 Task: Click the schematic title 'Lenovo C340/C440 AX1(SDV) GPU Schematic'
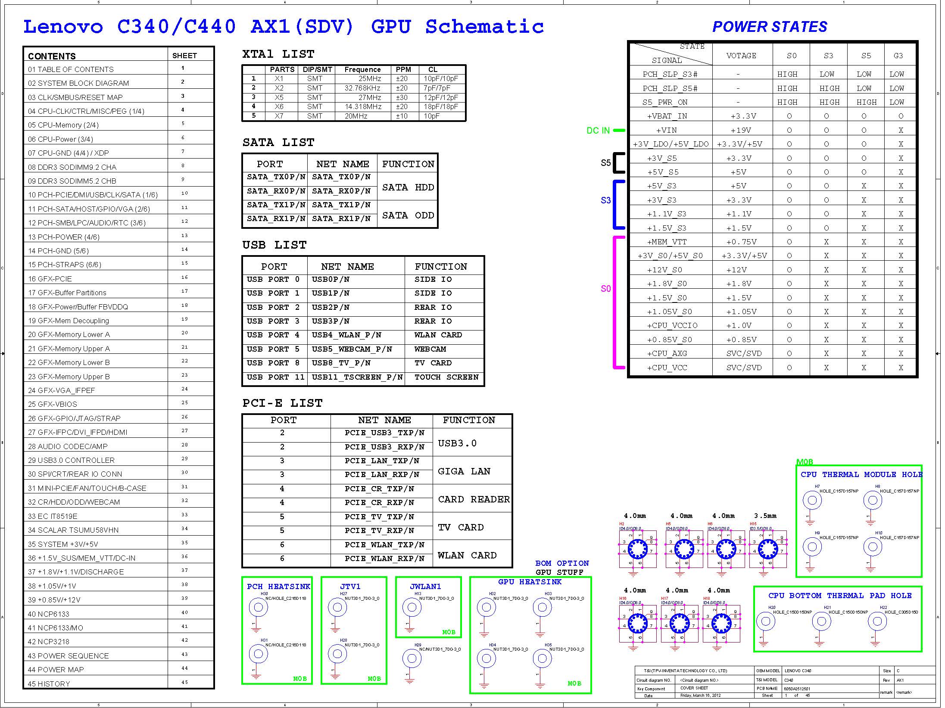(284, 27)
